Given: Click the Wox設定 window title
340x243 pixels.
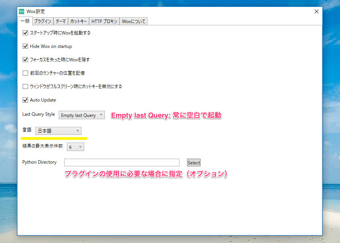Looking at the screenshot, I should pos(36,11).
